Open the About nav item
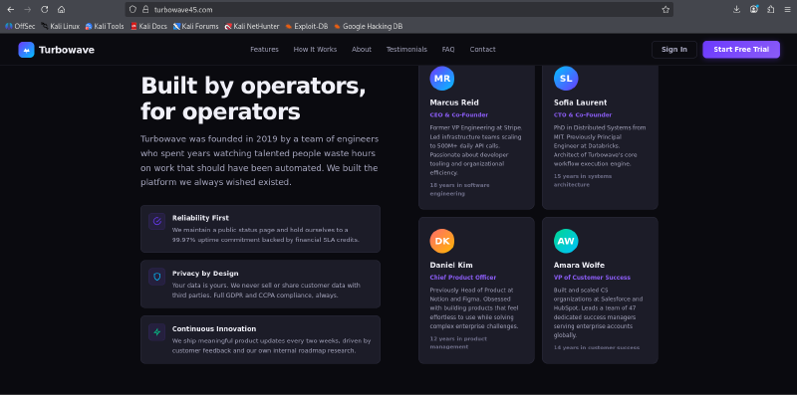This screenshot has width=797, height=395. point(362,49)
